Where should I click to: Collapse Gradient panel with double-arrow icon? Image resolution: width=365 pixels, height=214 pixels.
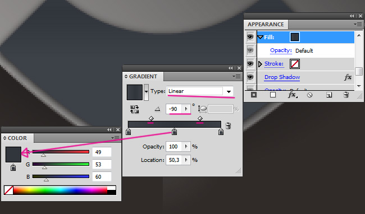pyautogui.click(x=230, y=68)
